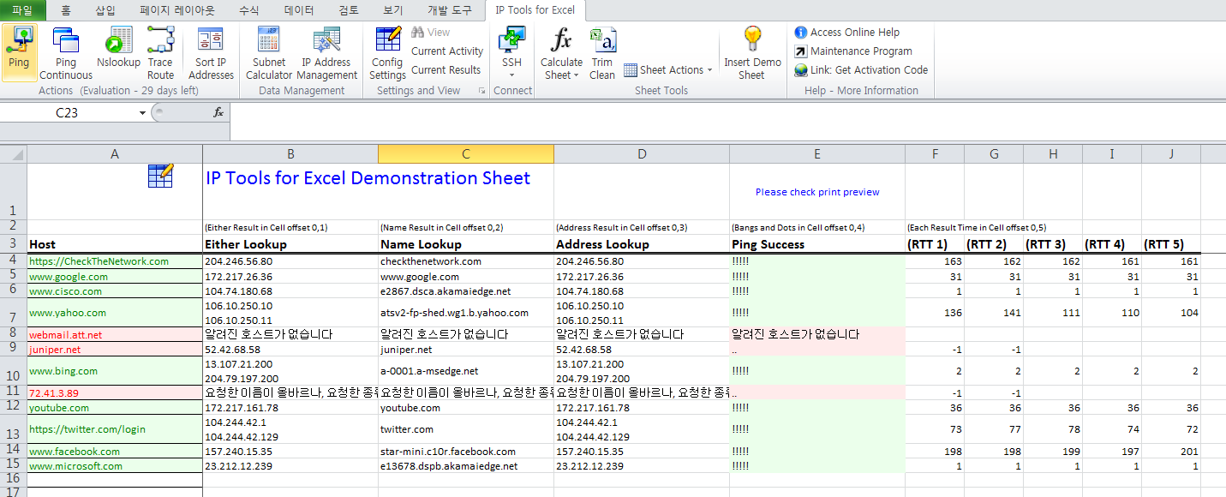Open the Subnet Calculator
Image resolution: width=1226 pixels, height=497 pixels.
pos(269,52)
